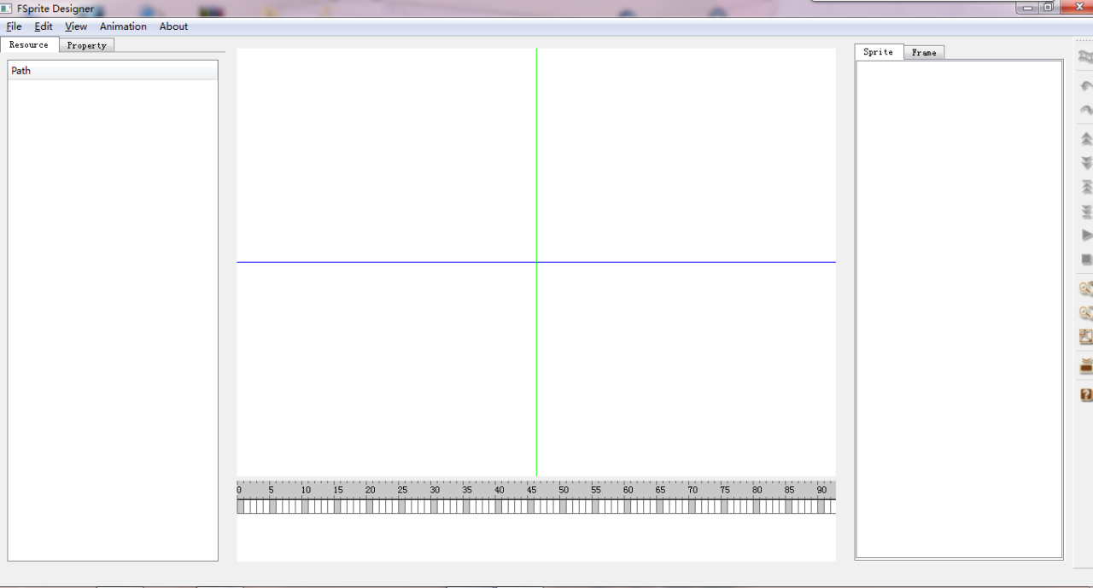Select timeline frame cell under 25
Screen dimensions: 1093x588
pyautogui.click(x=401, y=506)
